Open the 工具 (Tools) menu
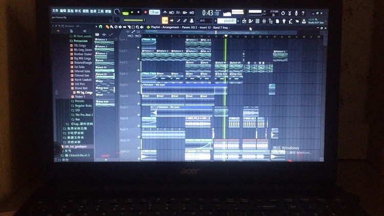Screen dimensions: 384x216 pos(100,11)
